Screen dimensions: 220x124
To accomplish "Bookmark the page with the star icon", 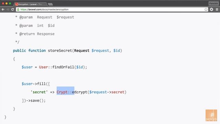I will pyautogui.click(x=206, y=9).
